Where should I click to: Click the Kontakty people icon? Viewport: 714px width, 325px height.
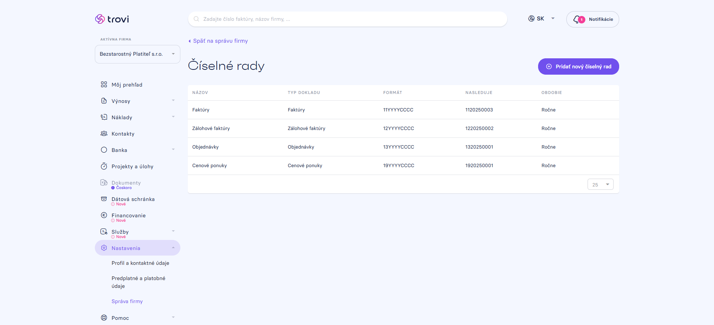pyautogui.click(x=104, y=134)
